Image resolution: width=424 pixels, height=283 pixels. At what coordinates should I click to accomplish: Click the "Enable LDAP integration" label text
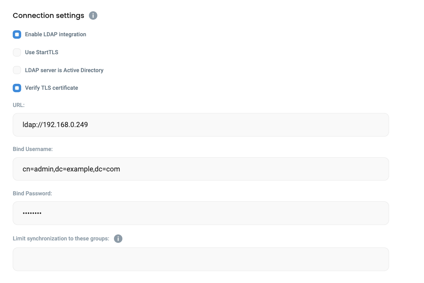coord(55,34)
